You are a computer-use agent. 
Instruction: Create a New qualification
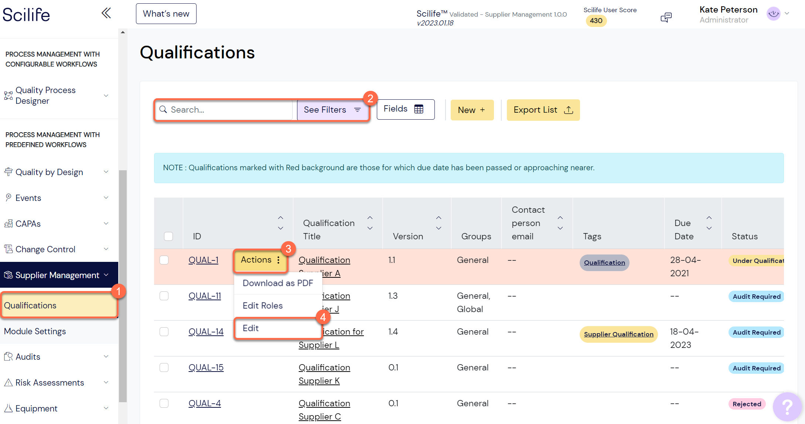[x=472, y=110]
